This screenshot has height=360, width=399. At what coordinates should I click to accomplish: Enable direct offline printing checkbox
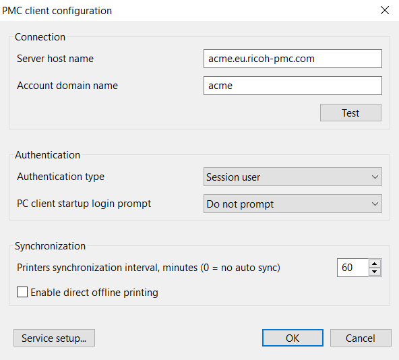click(22, 292)
